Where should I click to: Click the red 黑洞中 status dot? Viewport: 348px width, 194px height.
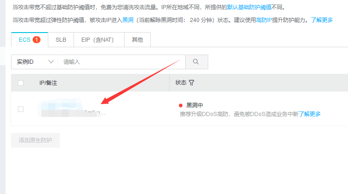(x=181, y=105)
